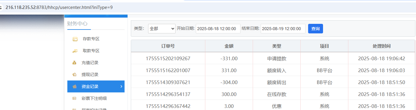Image resolution: width=416 pixels, height=110 pixels.
Task: Click the amount -331.00
Action: coord(229,58)
